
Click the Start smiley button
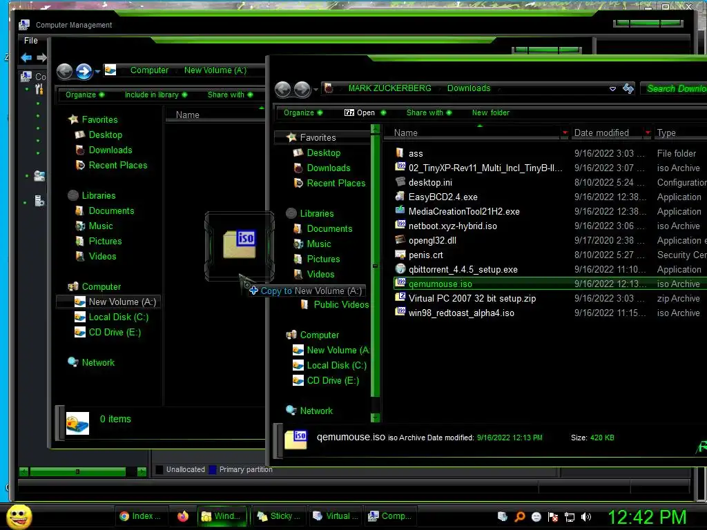(x=19, y=516)
